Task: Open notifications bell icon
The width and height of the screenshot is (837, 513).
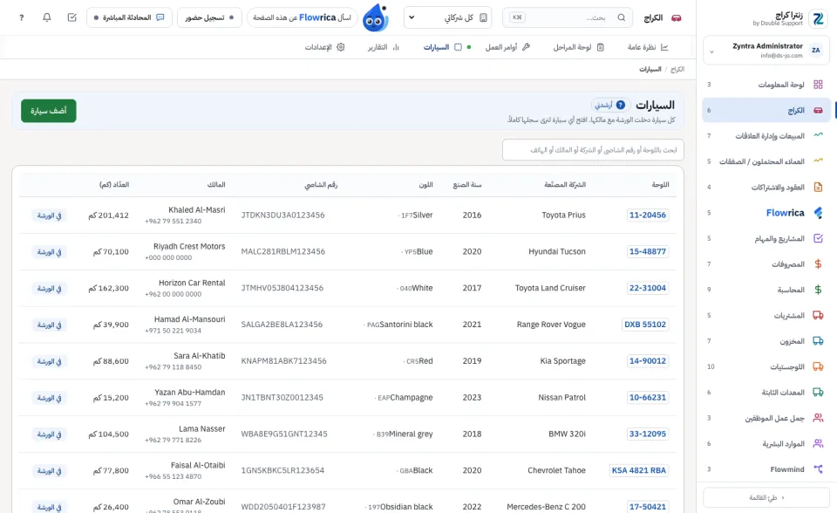Action: [x=47, y=17]
